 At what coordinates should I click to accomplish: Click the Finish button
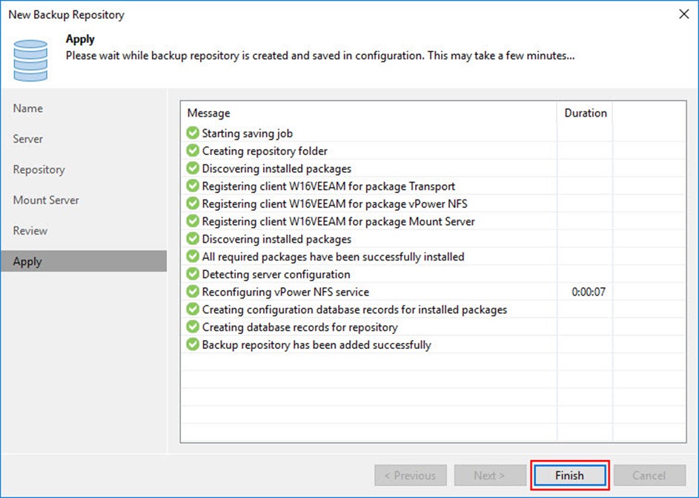tap(569, 476)
